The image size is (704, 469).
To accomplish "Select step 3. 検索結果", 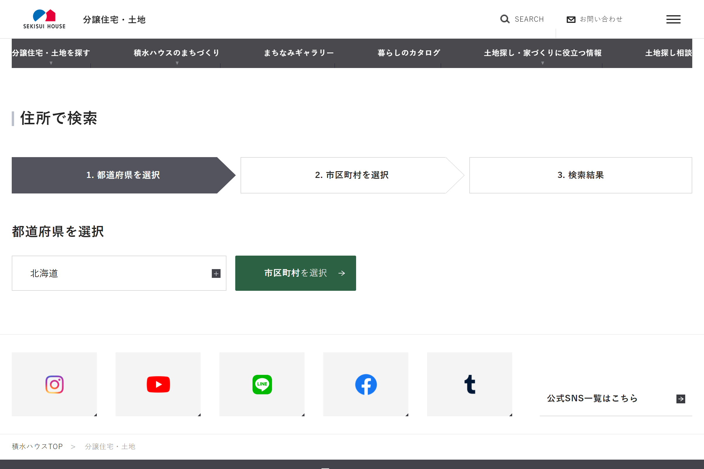I will [581, 175].
